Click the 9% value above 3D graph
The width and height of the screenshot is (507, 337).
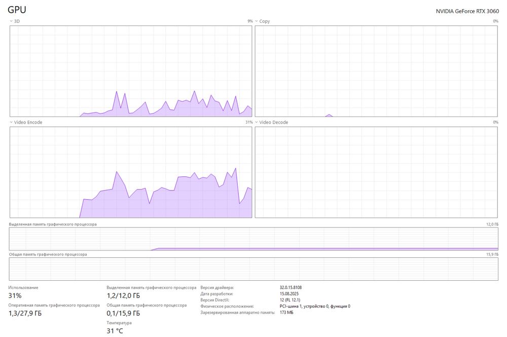(x=250, y=21)
